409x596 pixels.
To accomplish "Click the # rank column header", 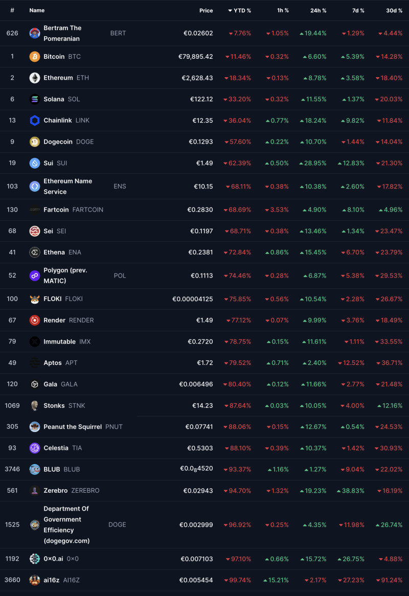I will pos(12,10).
